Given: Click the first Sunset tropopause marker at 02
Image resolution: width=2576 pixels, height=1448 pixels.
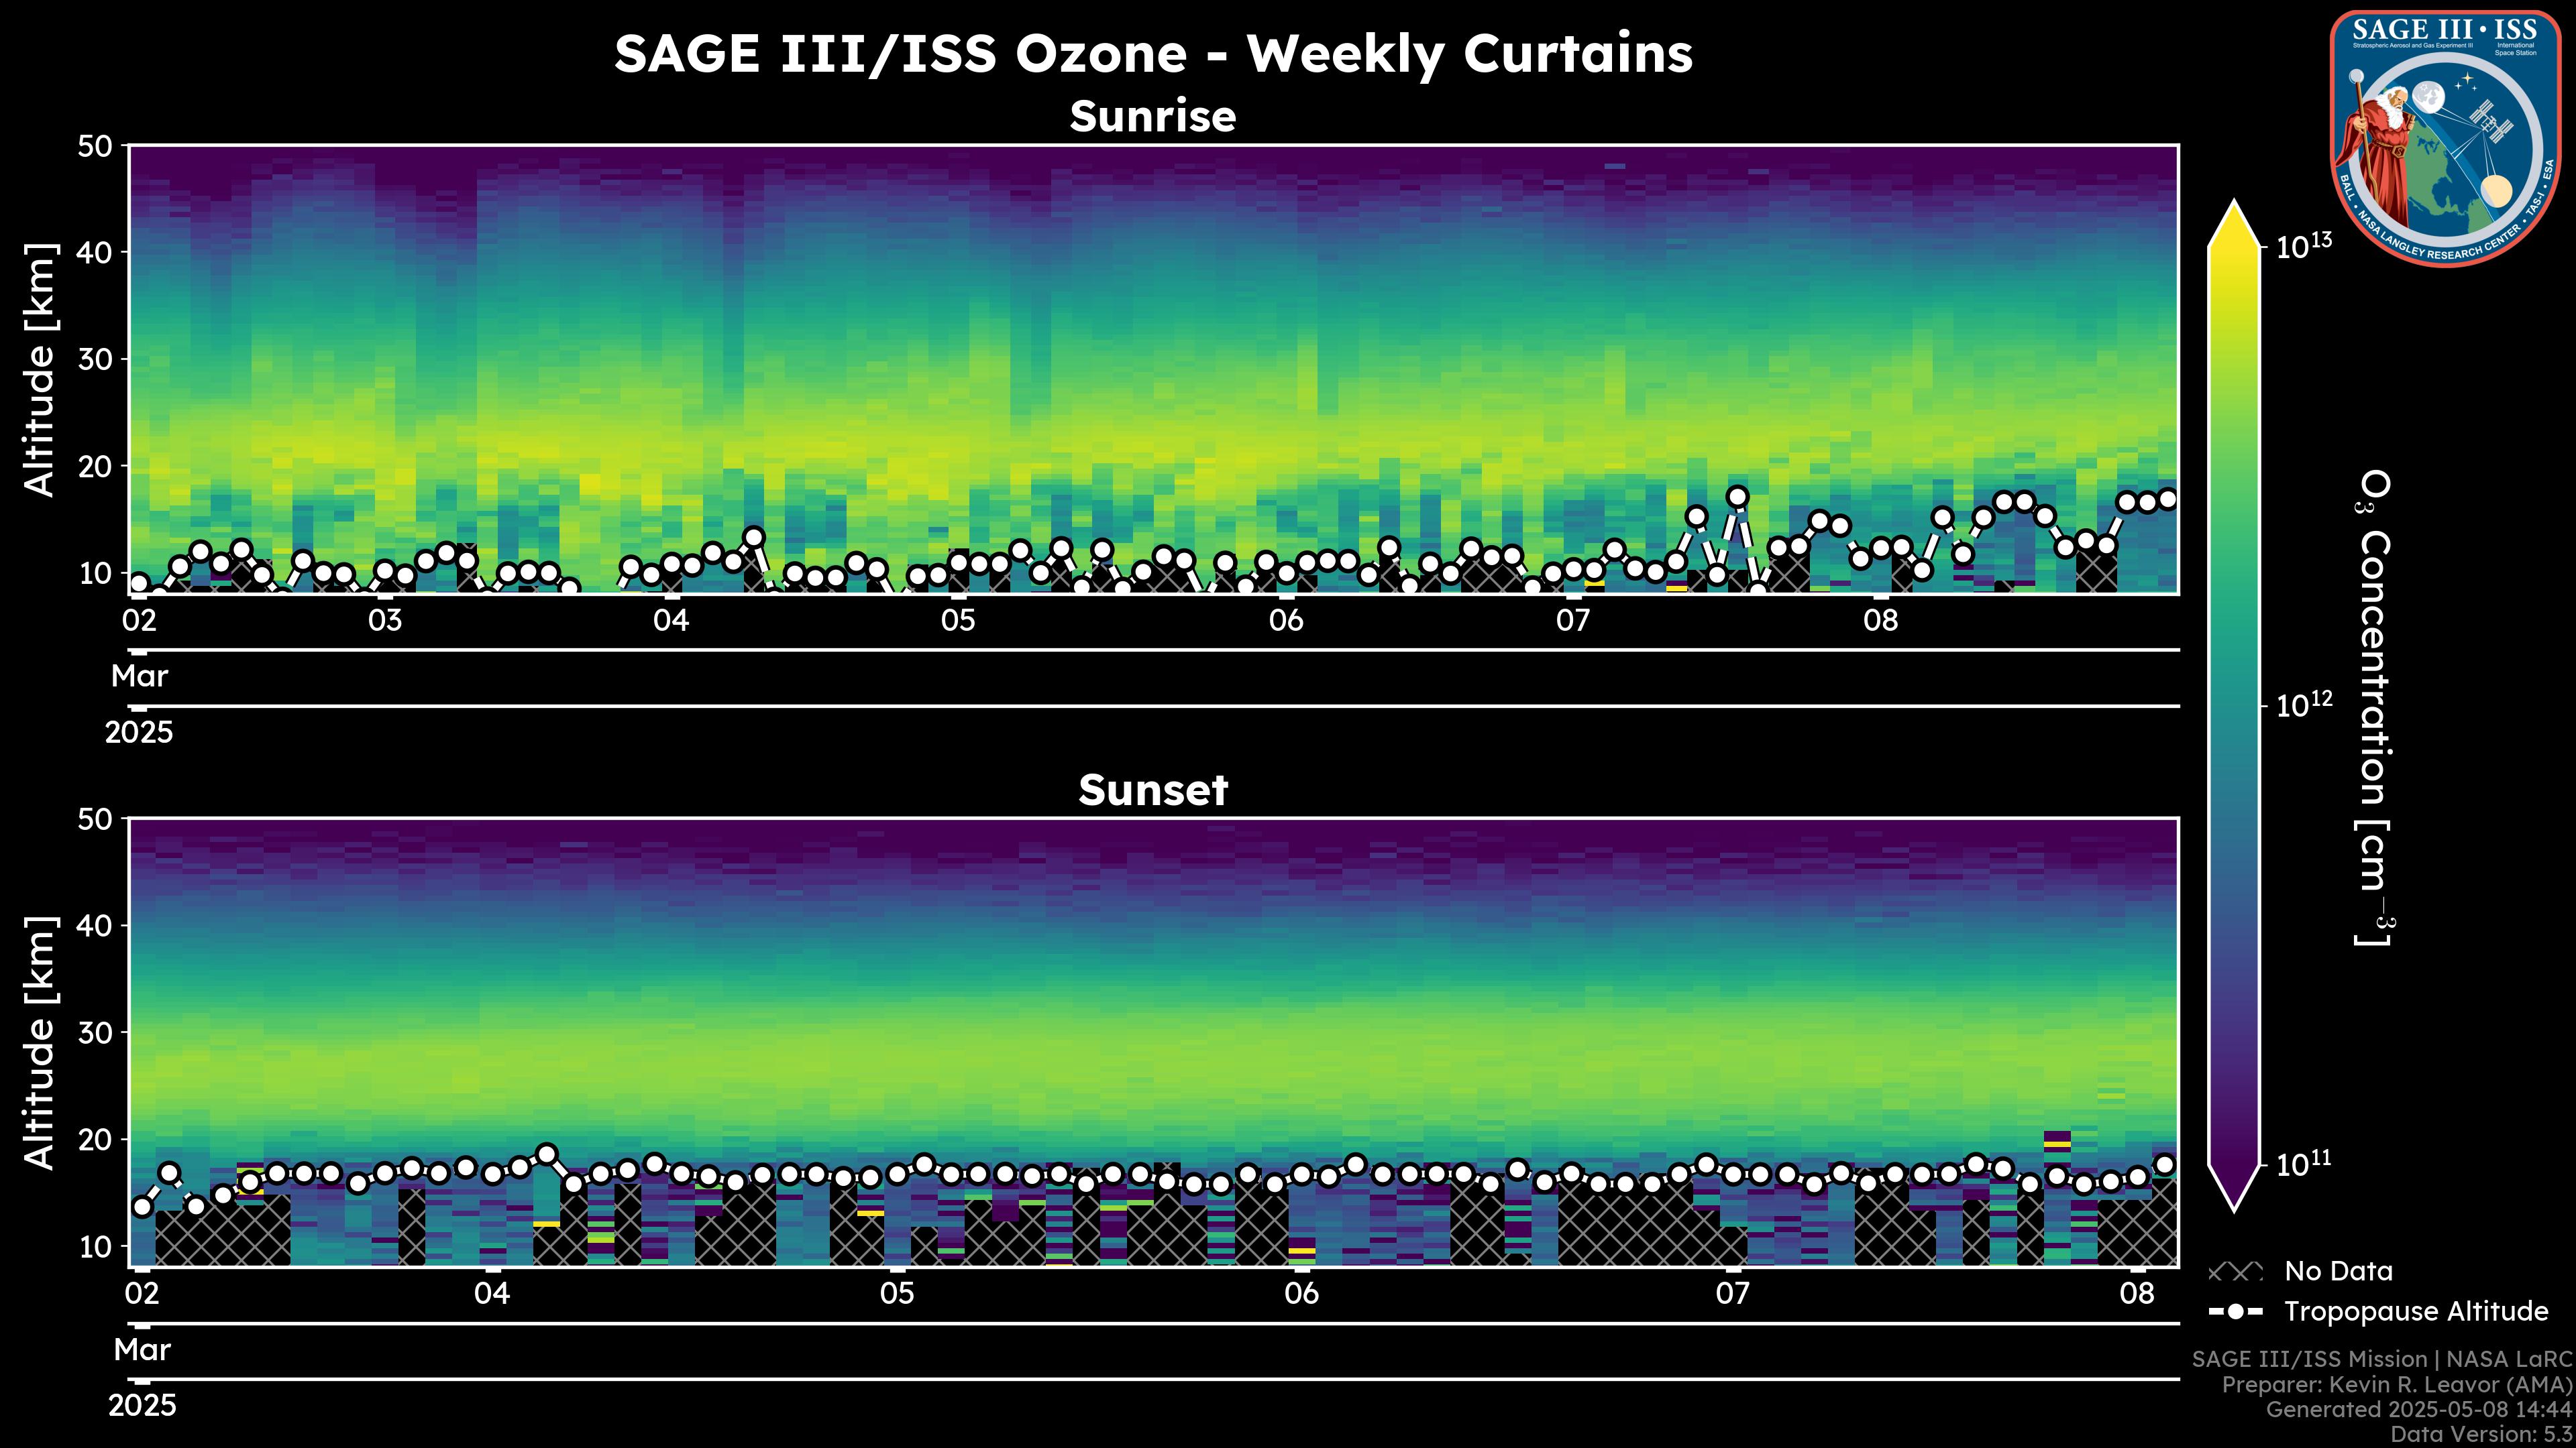Looking at the screenshot, I should (x=142, y=1207).
